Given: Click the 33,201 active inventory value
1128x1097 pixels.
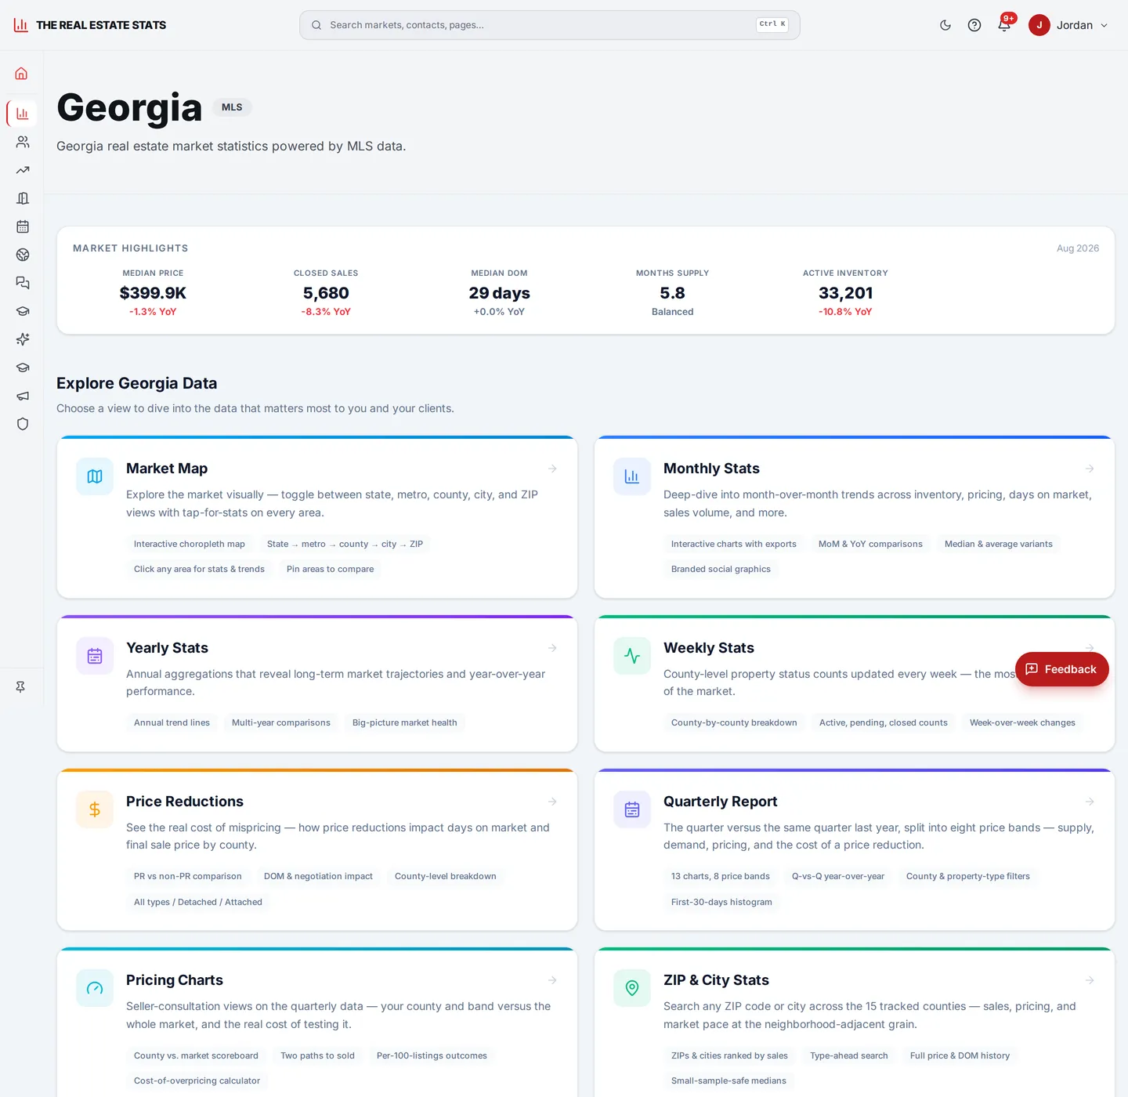Looking at the screenshot, I should coord(845,293).
